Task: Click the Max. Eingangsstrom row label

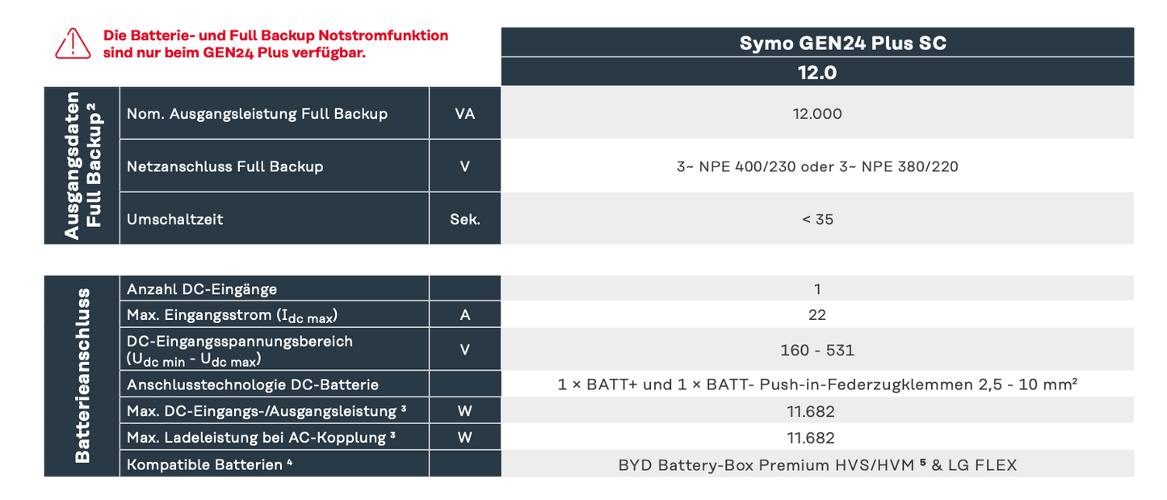Action: point(232,315)
